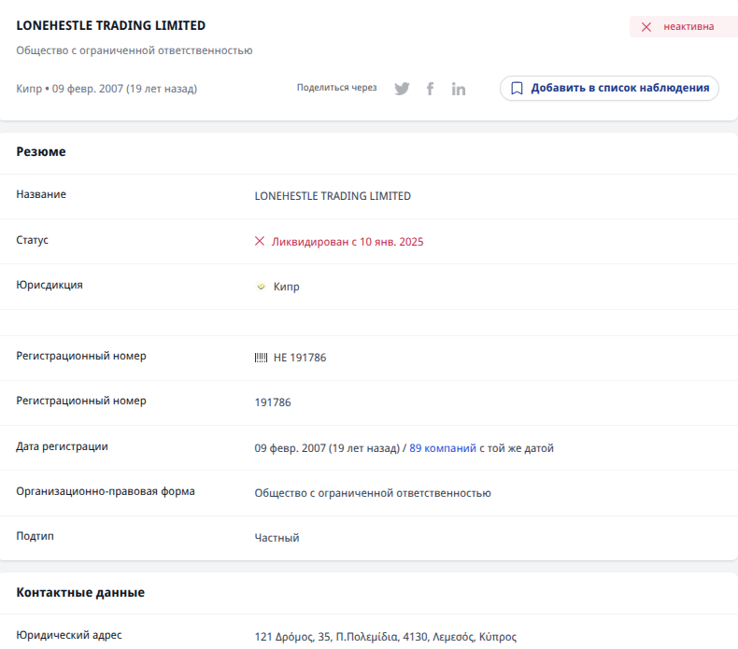Click the company name value in Название row
The image size is (738, 649).
332,196
